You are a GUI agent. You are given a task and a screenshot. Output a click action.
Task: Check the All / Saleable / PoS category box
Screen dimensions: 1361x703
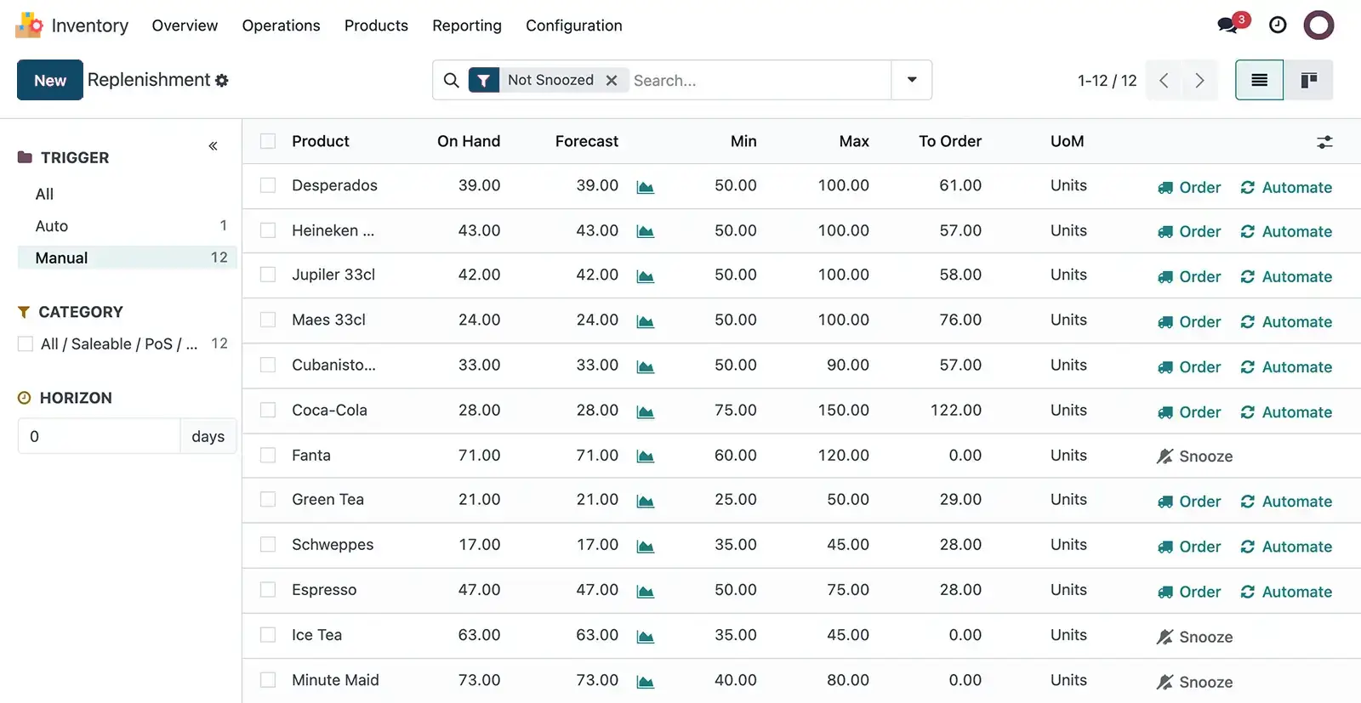pyautogui.click(x=26, y=344)
